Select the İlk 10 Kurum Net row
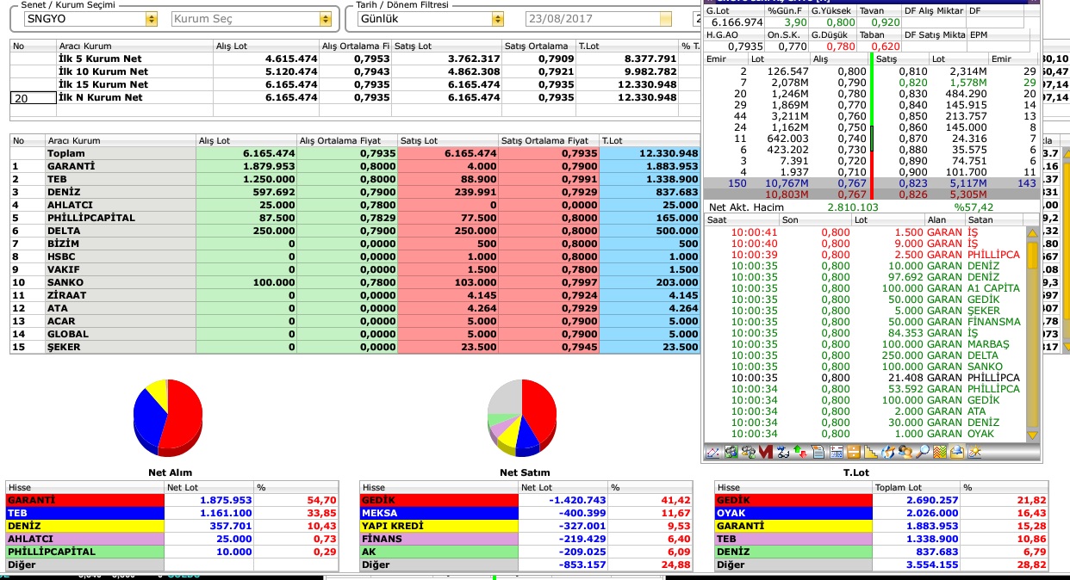The image size is (1070, 580). pos(353,71)
